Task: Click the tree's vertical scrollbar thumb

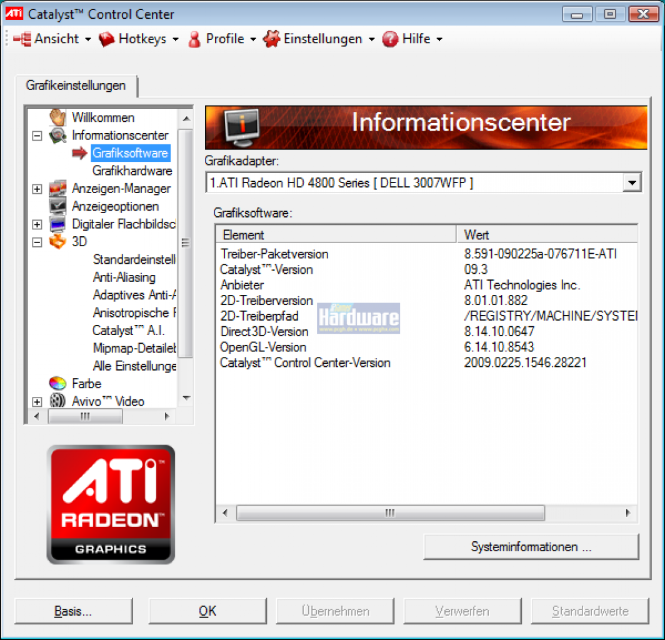Action: click(186, 243)
